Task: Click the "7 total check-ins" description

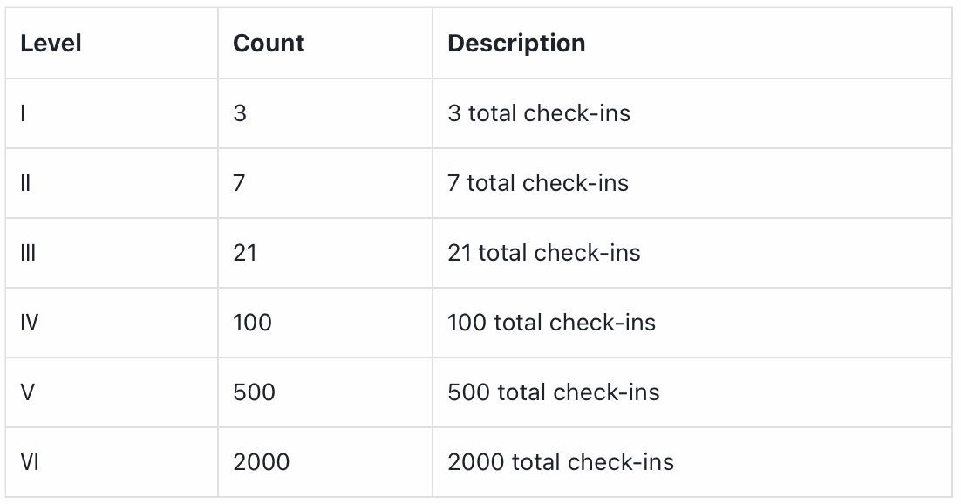Action: (537, 183)
